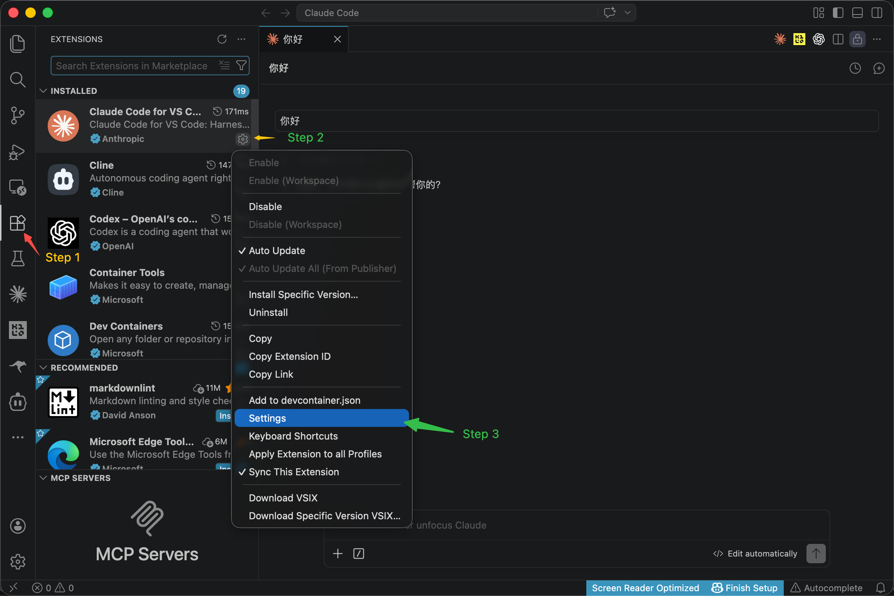Open Extensions view more actions menu

(x=241, y=39)
